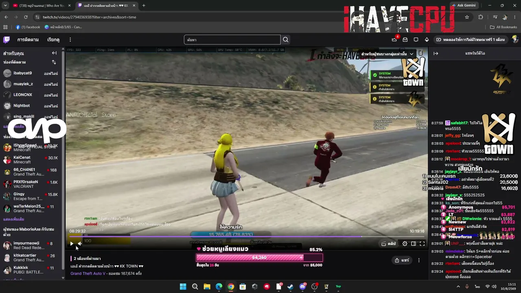Open Discord from the taskbar

(302, 286)
